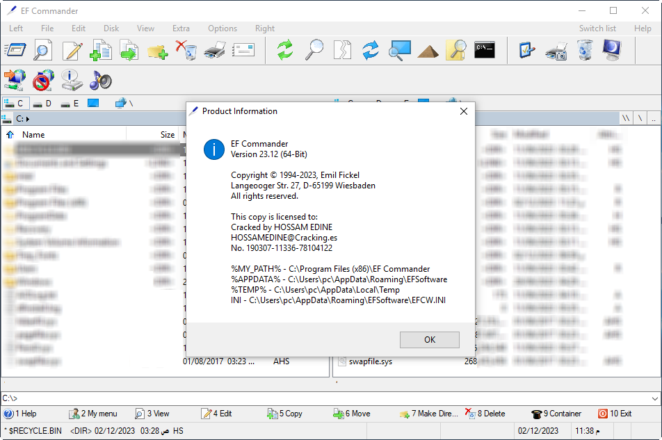
Task: Close the Product Information dialog
Action: coord(464,111)
